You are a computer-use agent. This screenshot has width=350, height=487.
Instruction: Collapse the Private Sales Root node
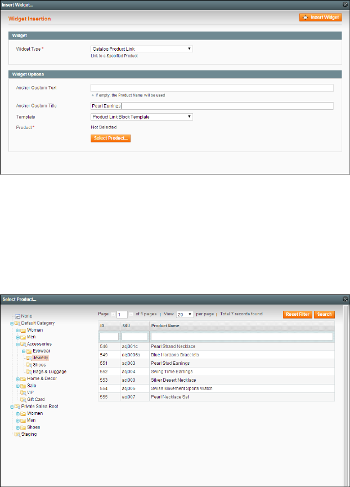click(x=12, y=406)
